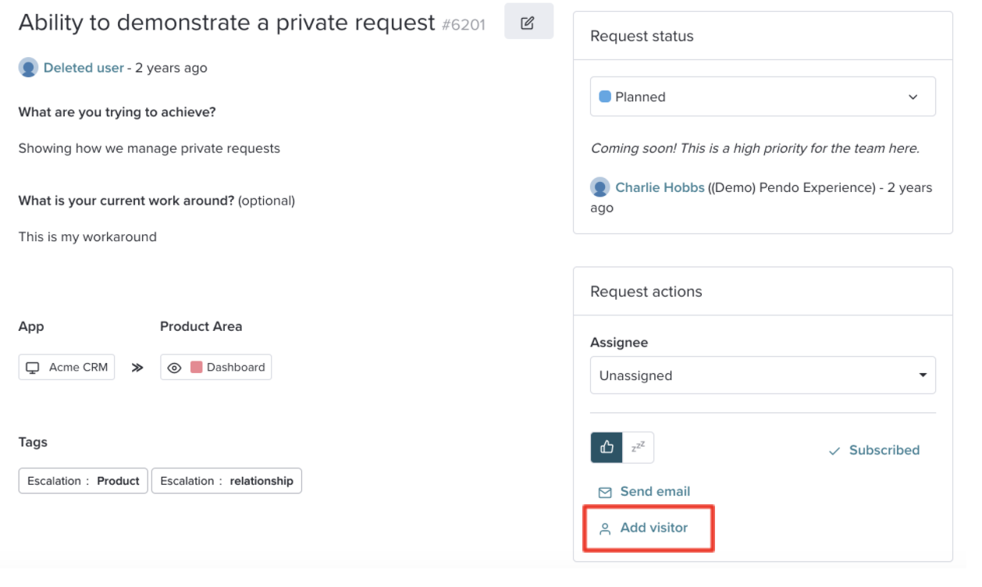Screen dimensions: 982x587
Task: Click Charlie Hobbs avatar icon
Action: pos(600,187)
